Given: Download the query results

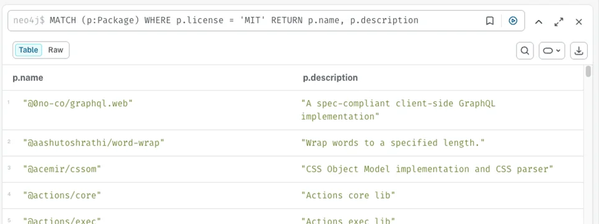Looking at the screenshot, I should (579, 50).
